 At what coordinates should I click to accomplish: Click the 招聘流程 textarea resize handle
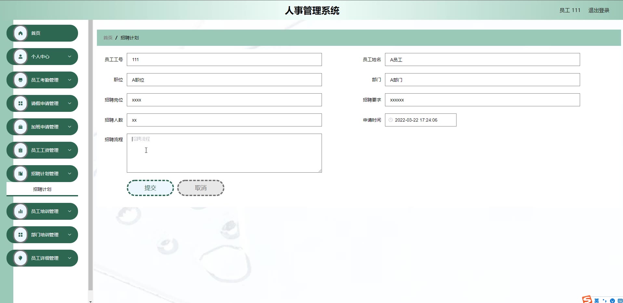click(320, 171)
